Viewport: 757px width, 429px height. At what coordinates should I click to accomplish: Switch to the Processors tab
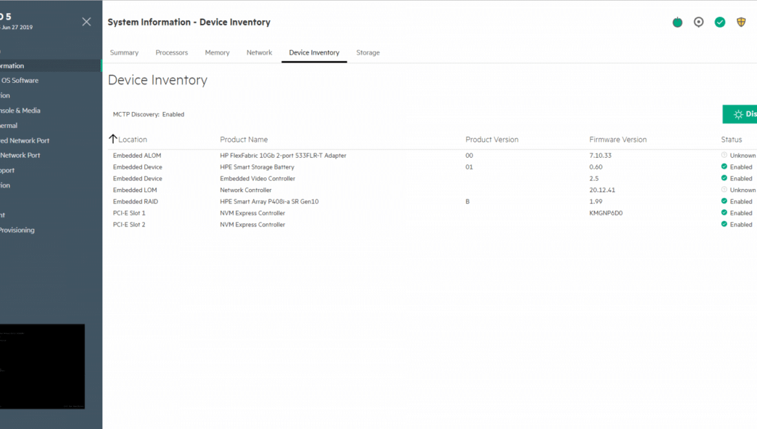coord(171,52)
